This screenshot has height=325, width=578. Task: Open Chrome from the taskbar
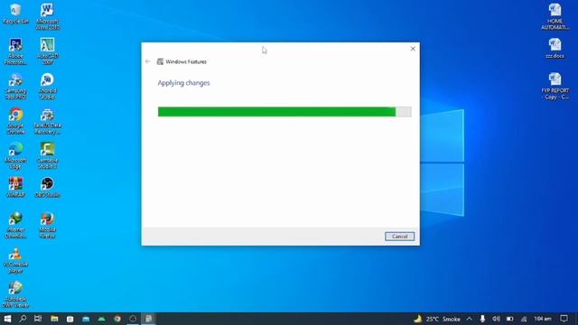pos(117,319)
